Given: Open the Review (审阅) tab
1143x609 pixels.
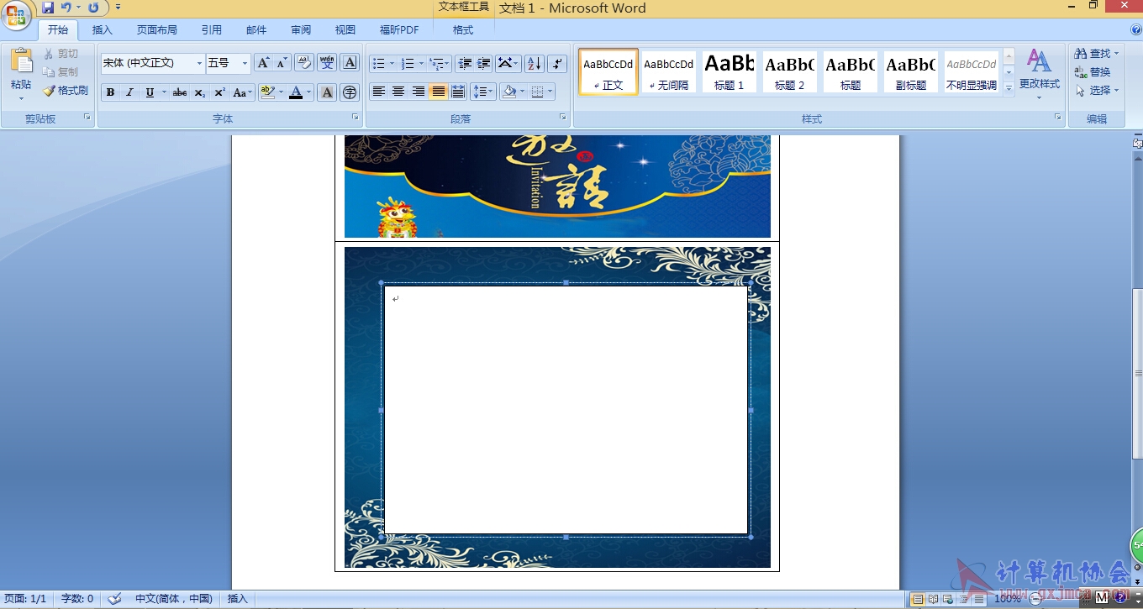Looking at the screenshot, I should (x=301, y=30).
